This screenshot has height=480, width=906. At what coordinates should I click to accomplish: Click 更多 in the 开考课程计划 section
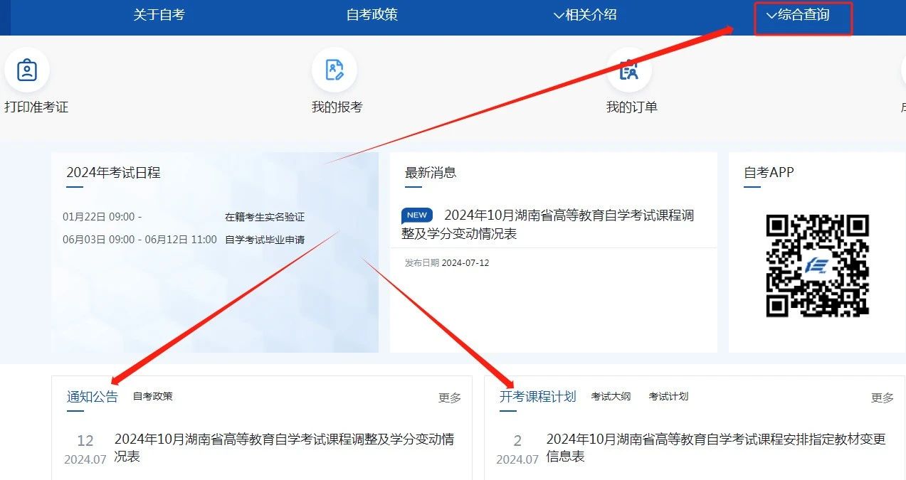[881, 399]
